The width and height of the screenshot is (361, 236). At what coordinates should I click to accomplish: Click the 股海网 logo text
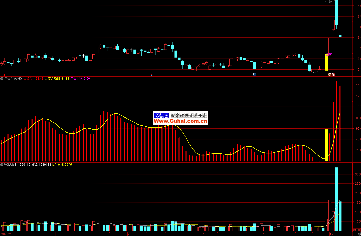pyautogui.click(x=161, y=115)
